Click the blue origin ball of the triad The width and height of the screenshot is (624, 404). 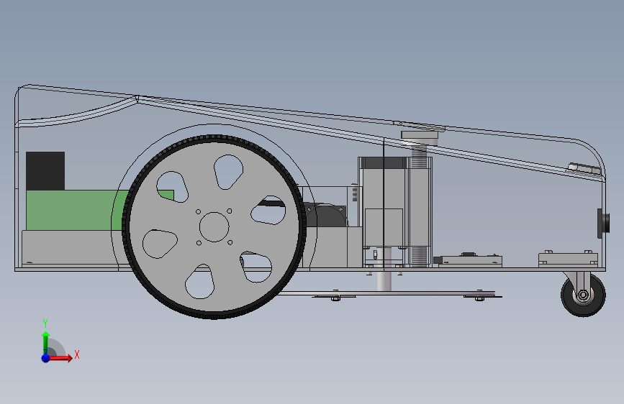(46, 358)
